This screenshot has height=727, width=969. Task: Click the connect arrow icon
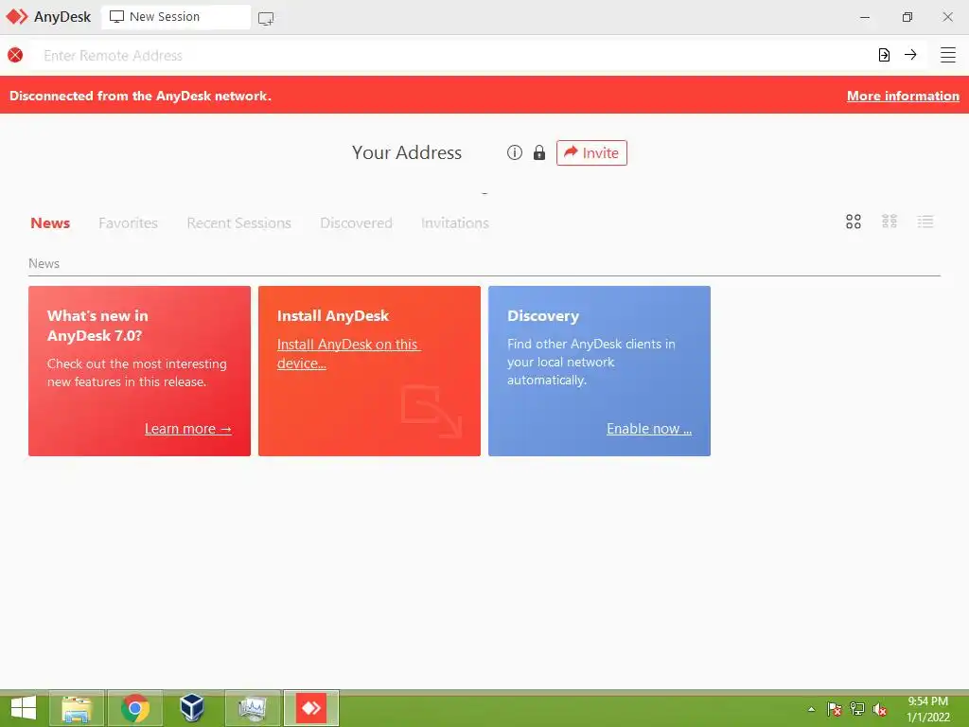click(x=910, y=55)
